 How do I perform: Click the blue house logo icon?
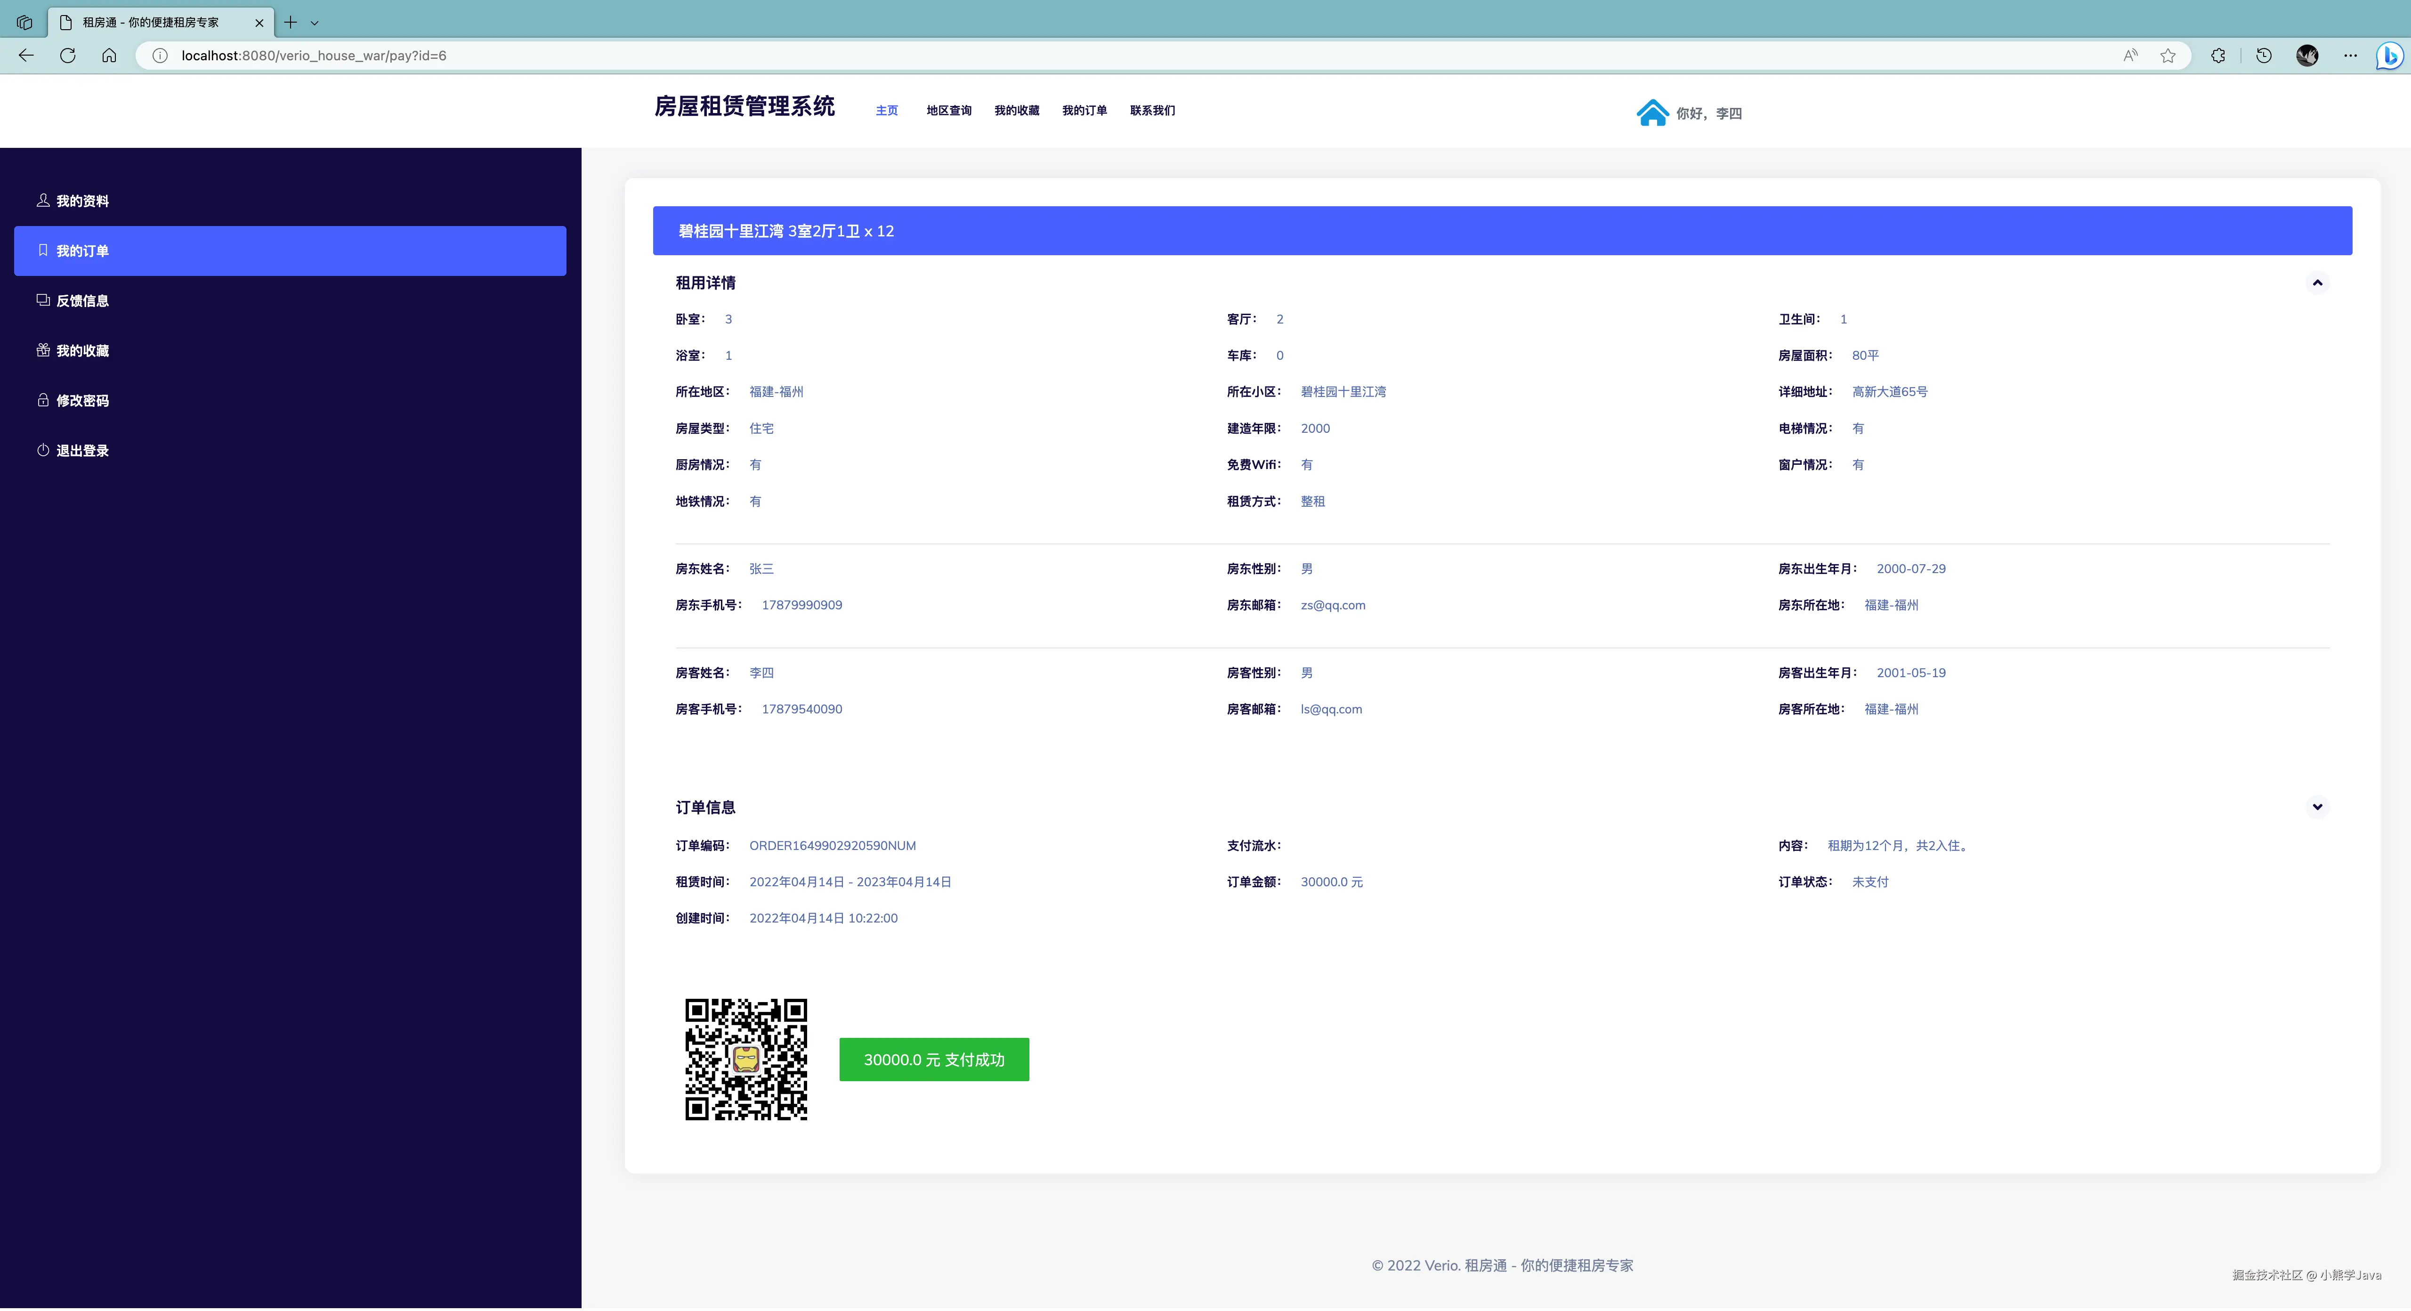point(1652,112)
